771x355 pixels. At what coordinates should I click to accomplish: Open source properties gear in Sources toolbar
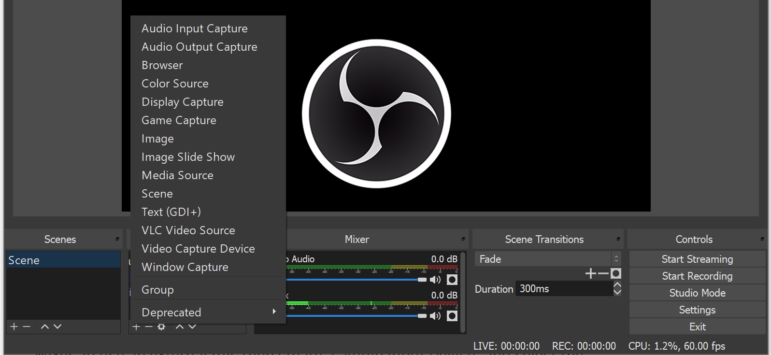[x=161, y=327]
